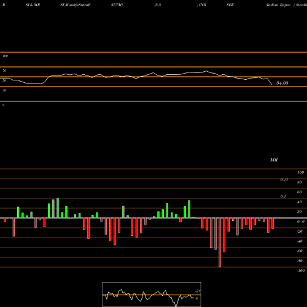Click the 'SI & MR' header text
This screenshot has height=307, width=307.
pos(33,5)
